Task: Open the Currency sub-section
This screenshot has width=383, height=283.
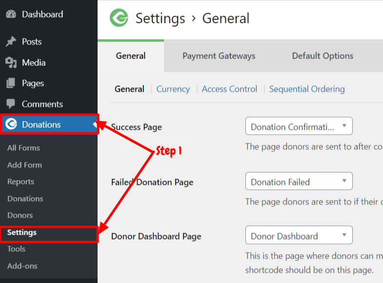Action: (x=173, y=89)
